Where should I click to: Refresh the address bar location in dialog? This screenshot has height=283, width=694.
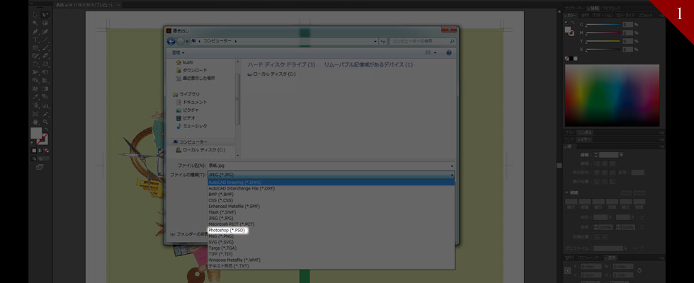(x=383, y=41)
